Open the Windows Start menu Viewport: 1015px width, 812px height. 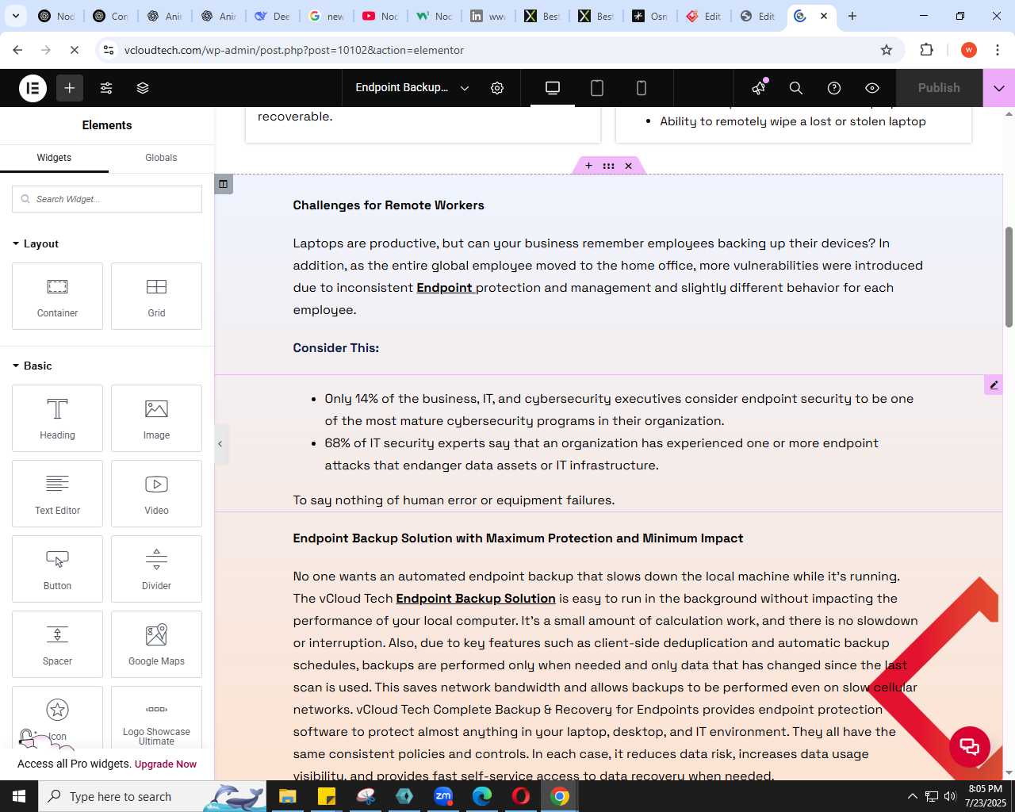pyautogui.click(x=19, y=796)
